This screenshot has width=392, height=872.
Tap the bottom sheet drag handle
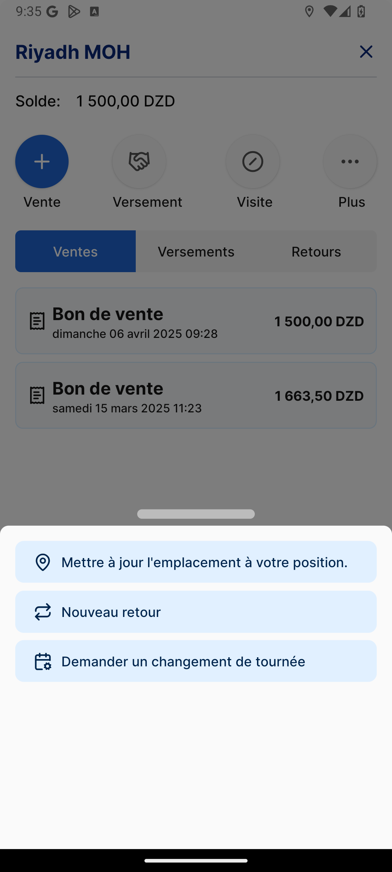[x=196, y=514]
